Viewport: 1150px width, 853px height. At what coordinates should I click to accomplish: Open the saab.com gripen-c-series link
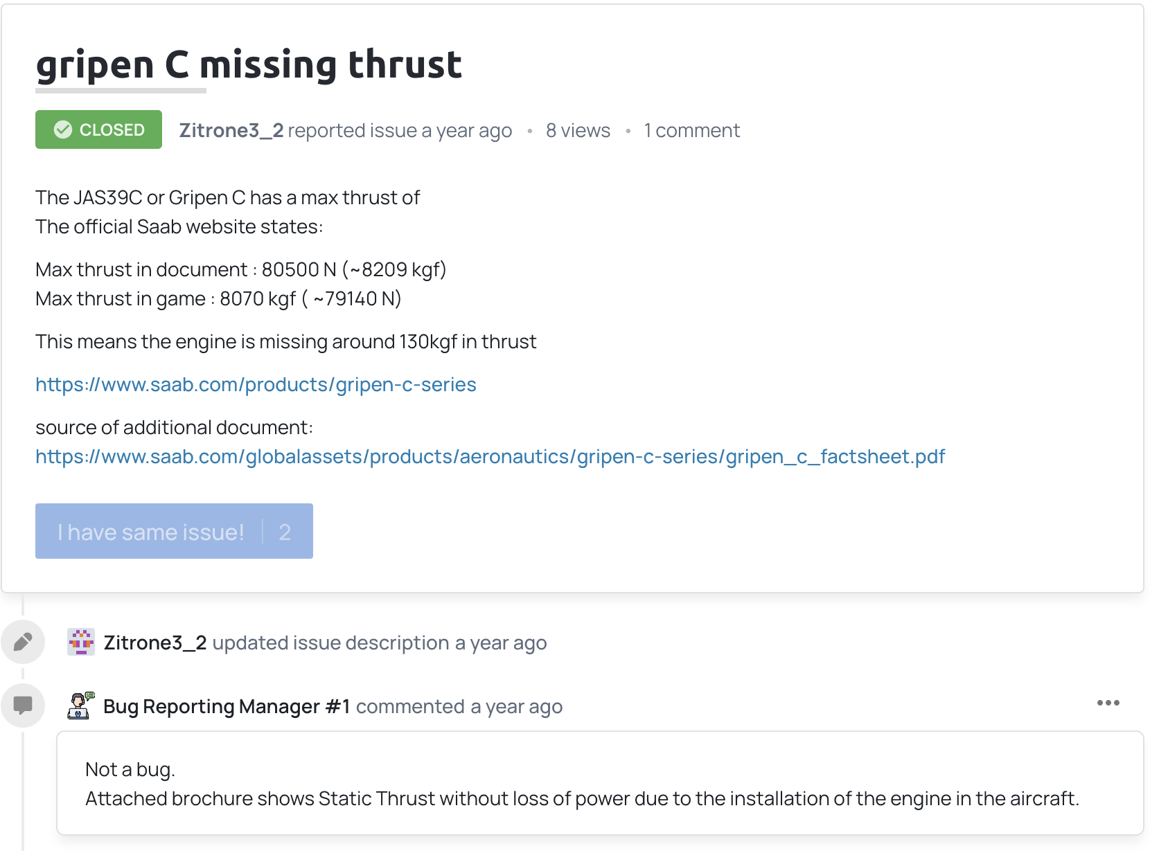pyautogui.click(x=256, y=384)
